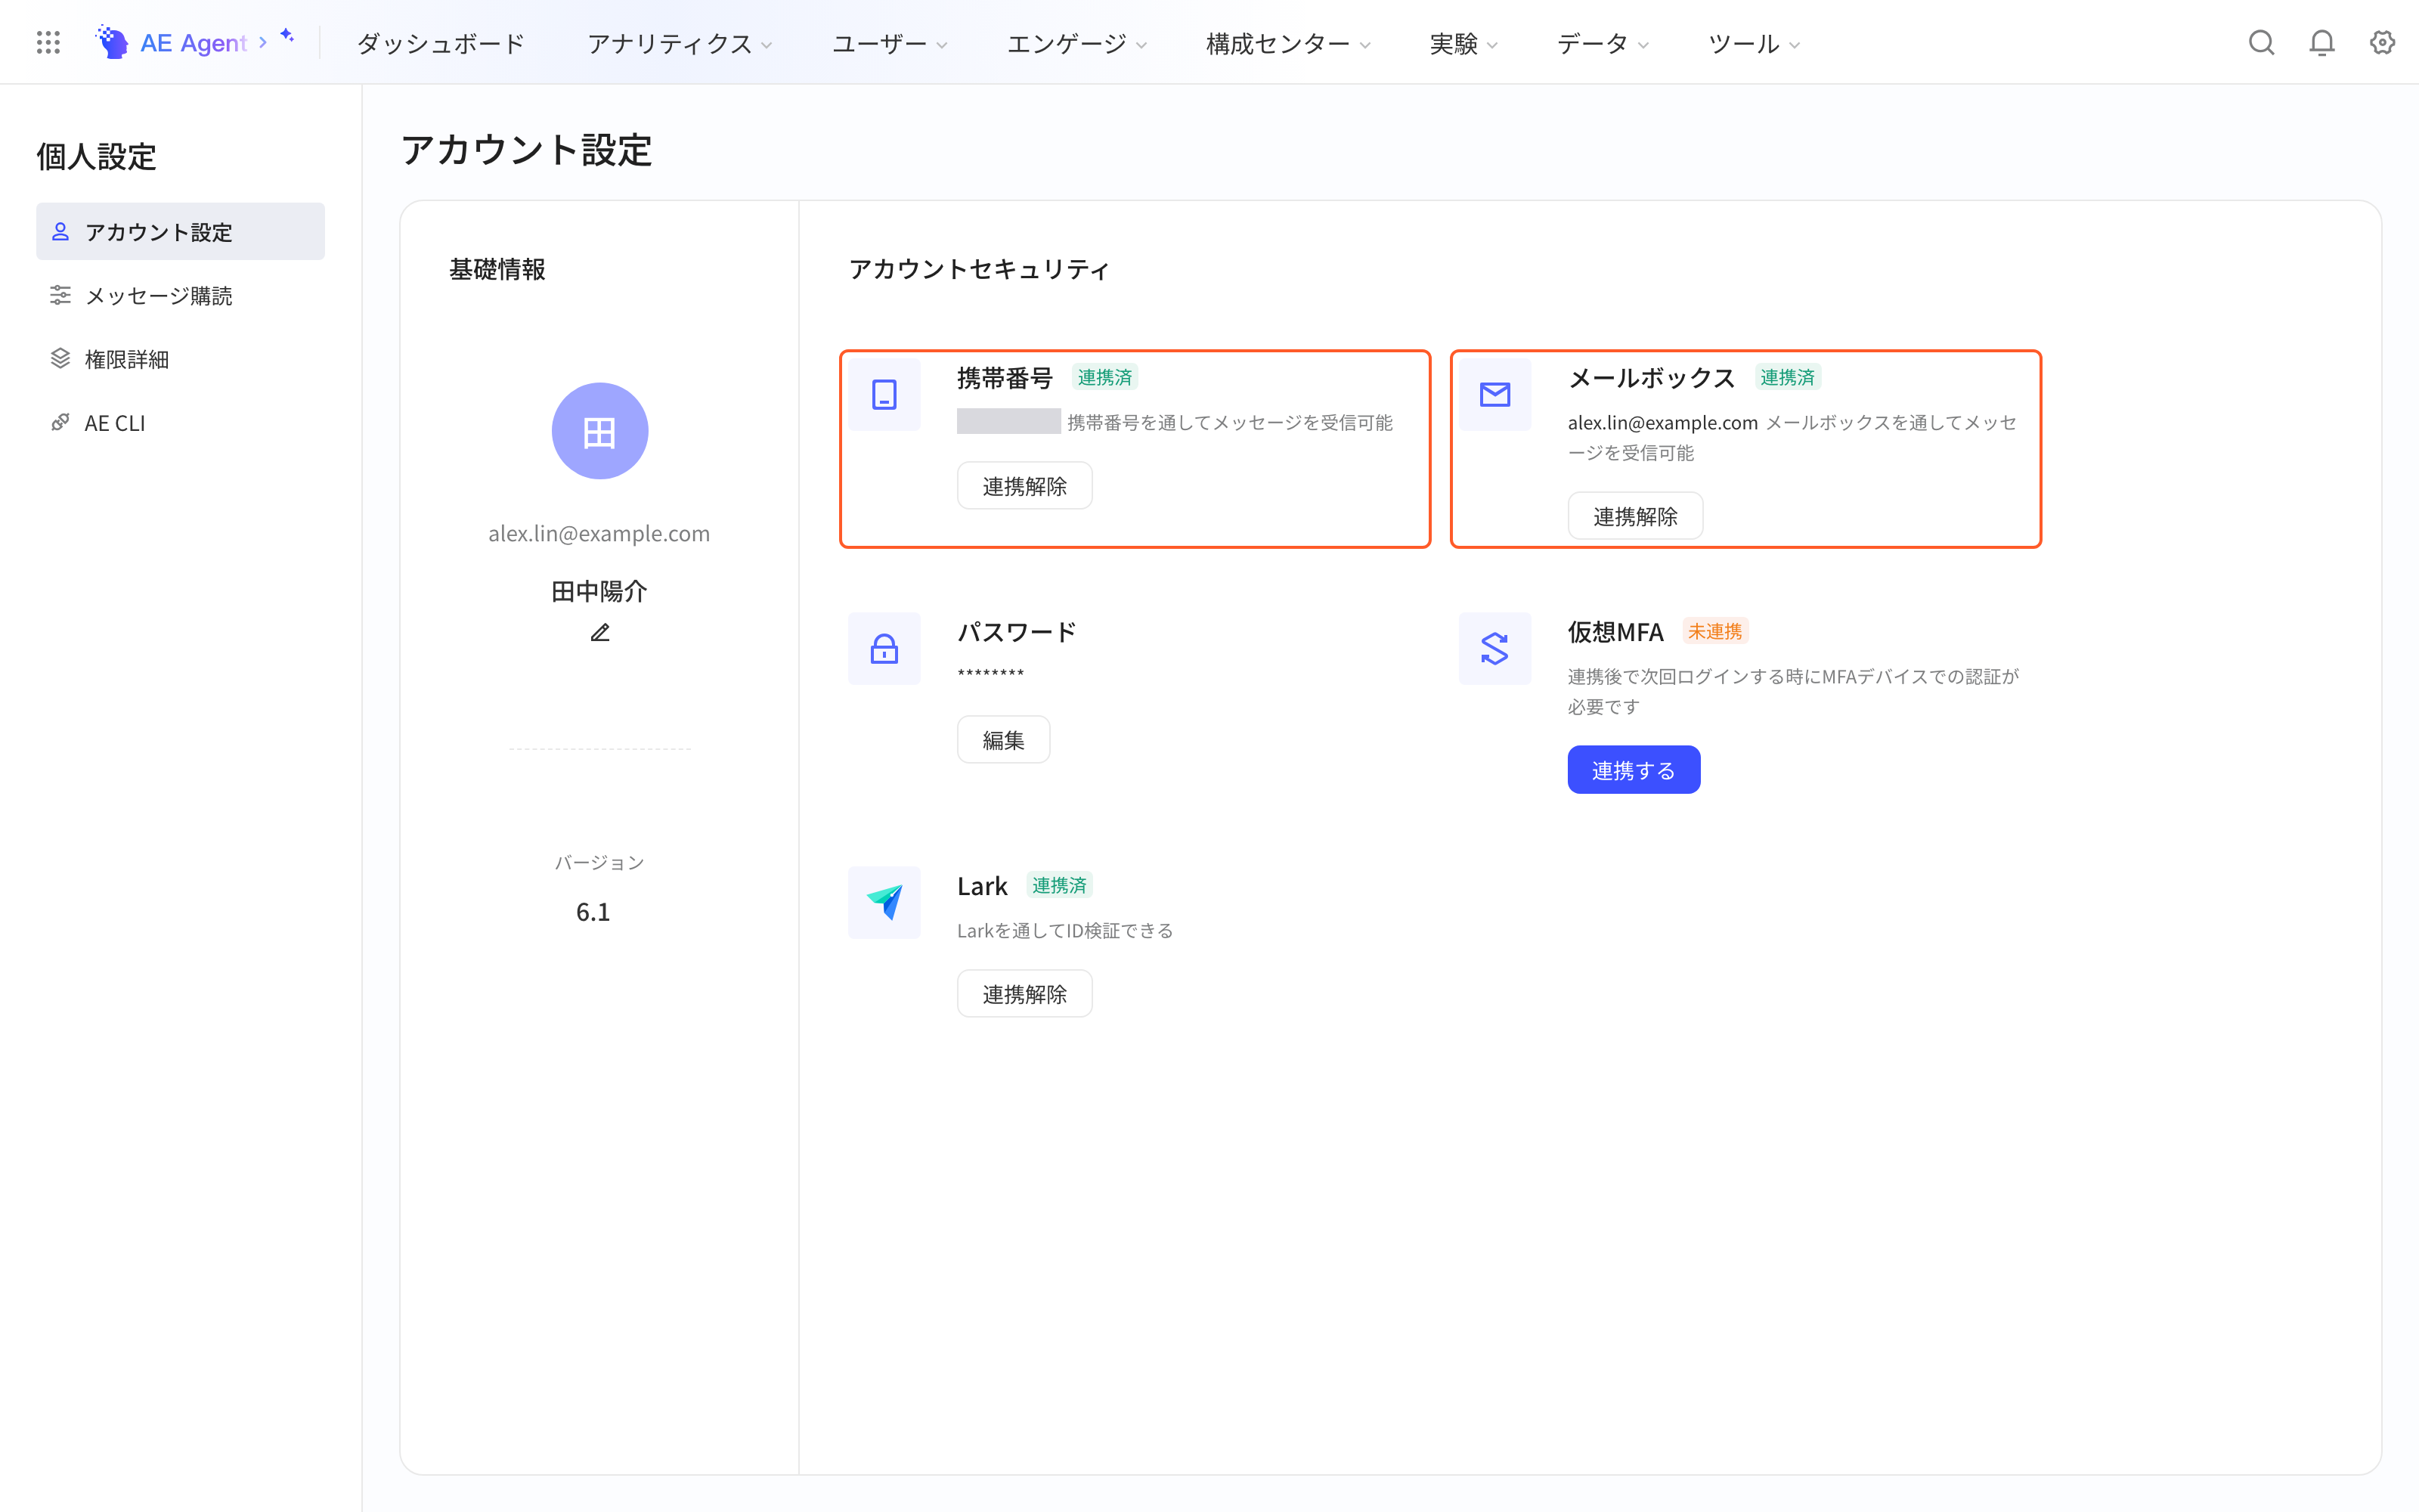
Task: Expand the 実験 dropdown menu
Action: coord(1463,43)
